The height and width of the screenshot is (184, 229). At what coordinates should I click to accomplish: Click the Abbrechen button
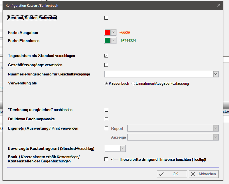coord(204,174)
